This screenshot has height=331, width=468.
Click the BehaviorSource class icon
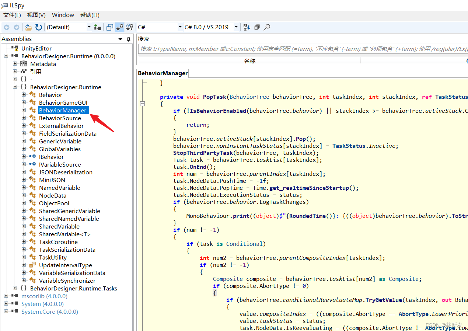[x=32, y=118]
